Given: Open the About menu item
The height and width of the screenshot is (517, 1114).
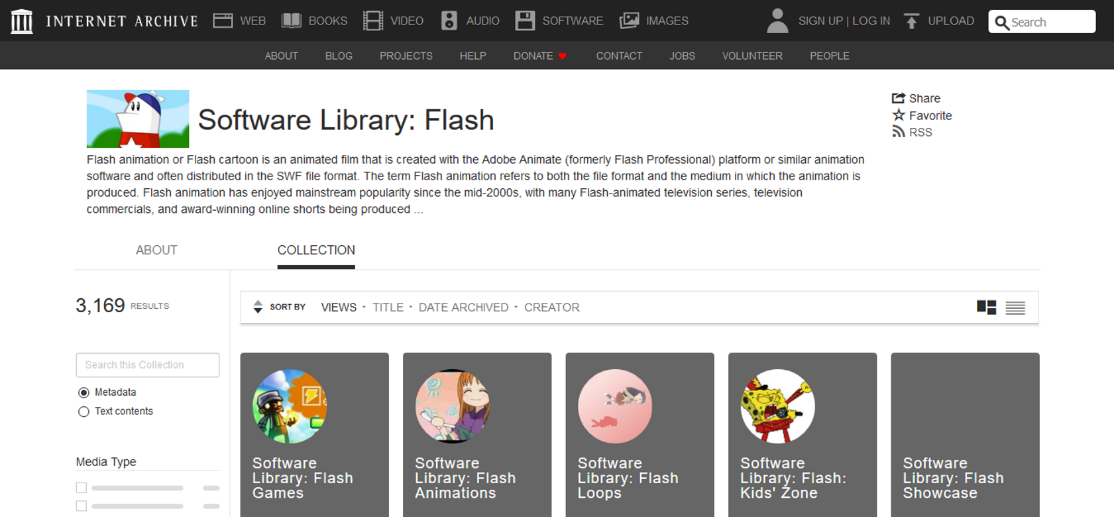Looking at the screenshot, I should [281, 56].
